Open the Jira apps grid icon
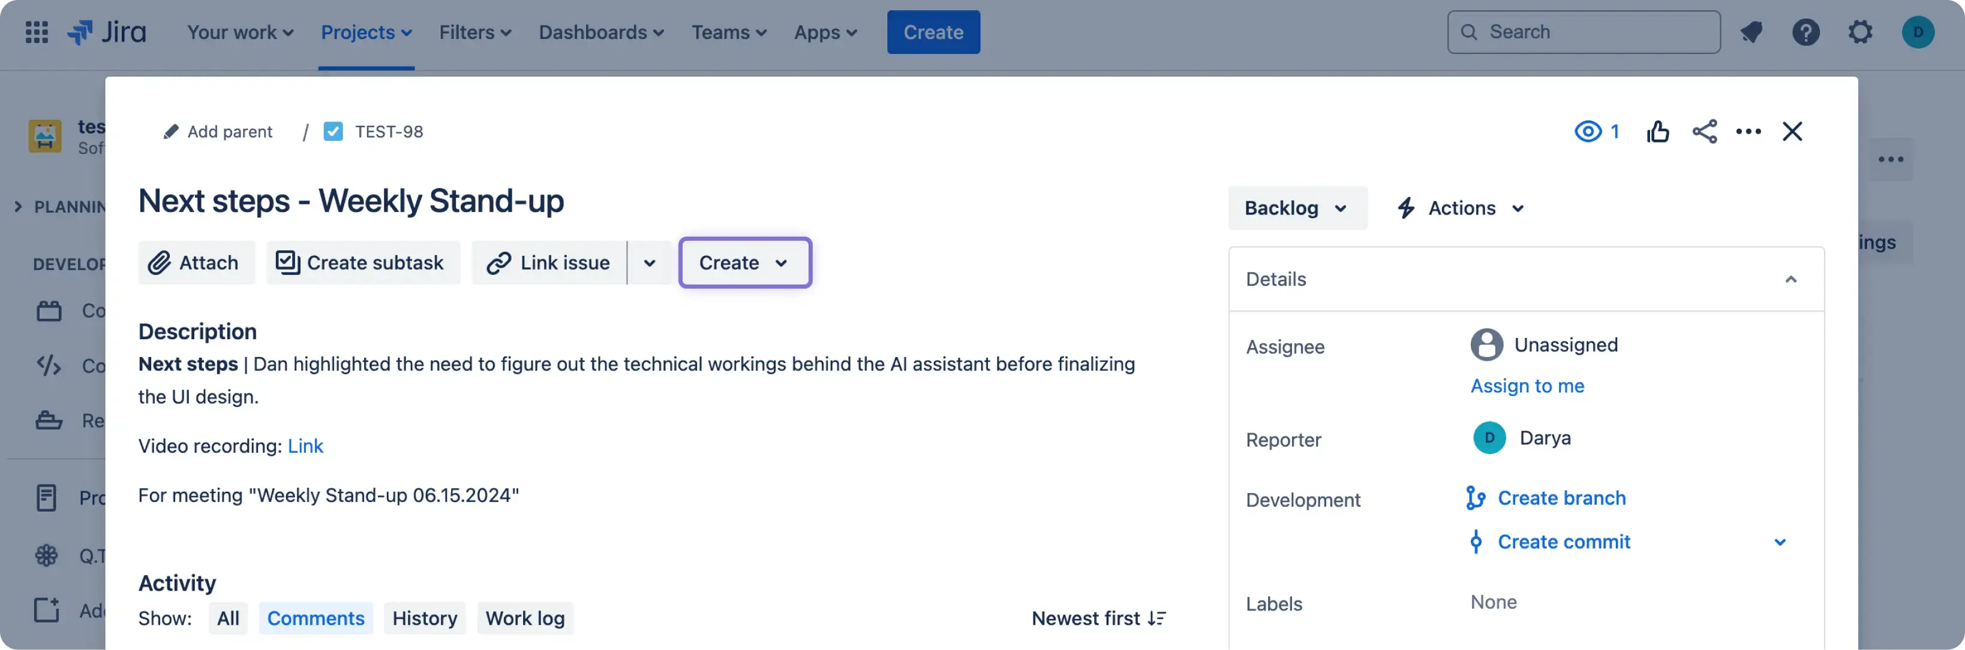 point(36,32)
